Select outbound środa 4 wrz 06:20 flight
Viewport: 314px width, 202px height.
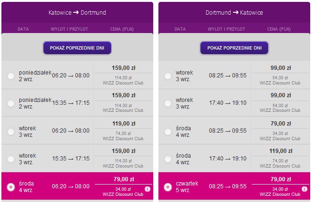pos(11,187)
